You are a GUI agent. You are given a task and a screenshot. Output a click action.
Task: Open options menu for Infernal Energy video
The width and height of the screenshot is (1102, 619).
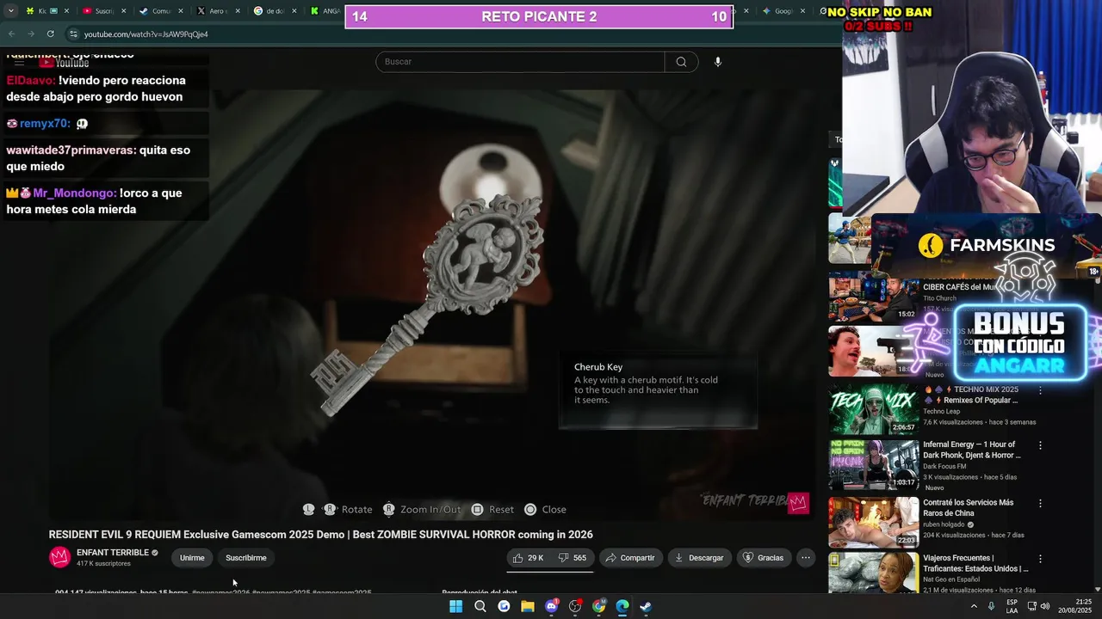point(1040,445)
